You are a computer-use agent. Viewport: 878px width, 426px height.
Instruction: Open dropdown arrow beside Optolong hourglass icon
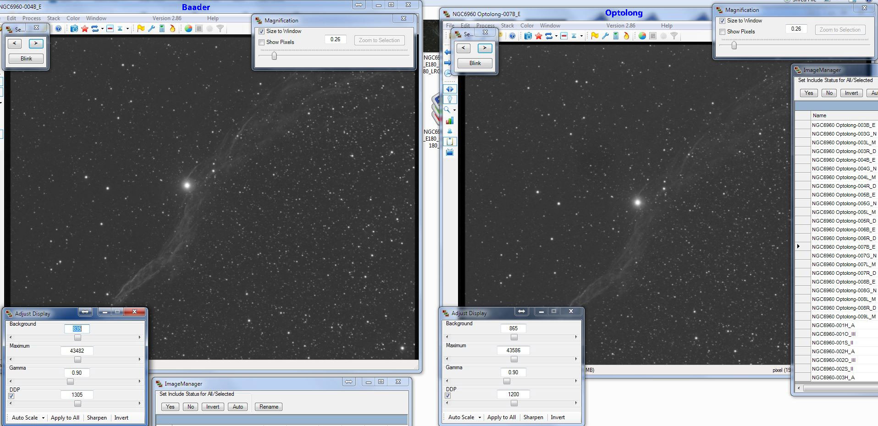tap(581, 36)
